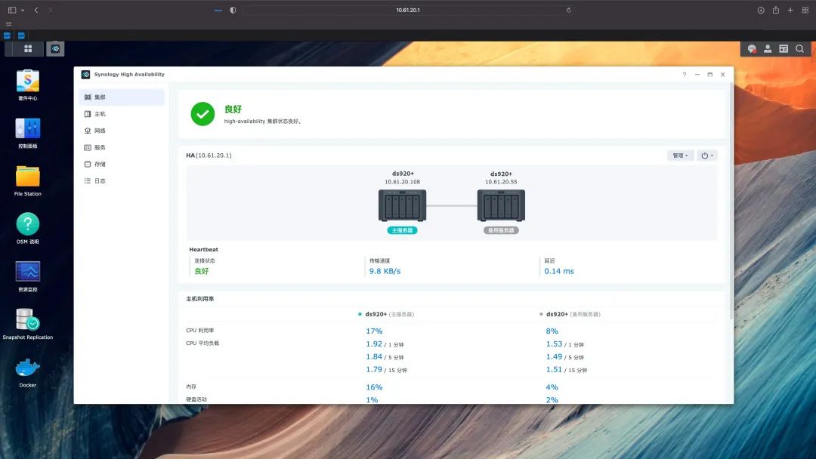The width and height of the screenshot is (816, 459).
Task: Select the High Availability app in DSM taskbar
Action: tap(55, 49)
